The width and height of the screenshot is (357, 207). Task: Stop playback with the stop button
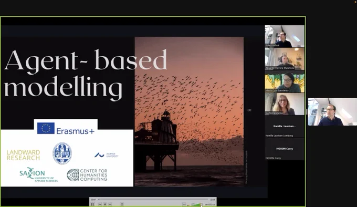(105, 204)
